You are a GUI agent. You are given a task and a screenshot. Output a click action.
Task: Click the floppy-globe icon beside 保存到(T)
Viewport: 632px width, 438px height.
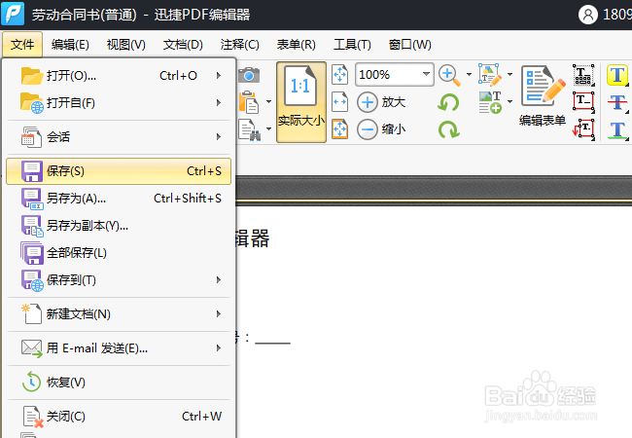[32, 280]
